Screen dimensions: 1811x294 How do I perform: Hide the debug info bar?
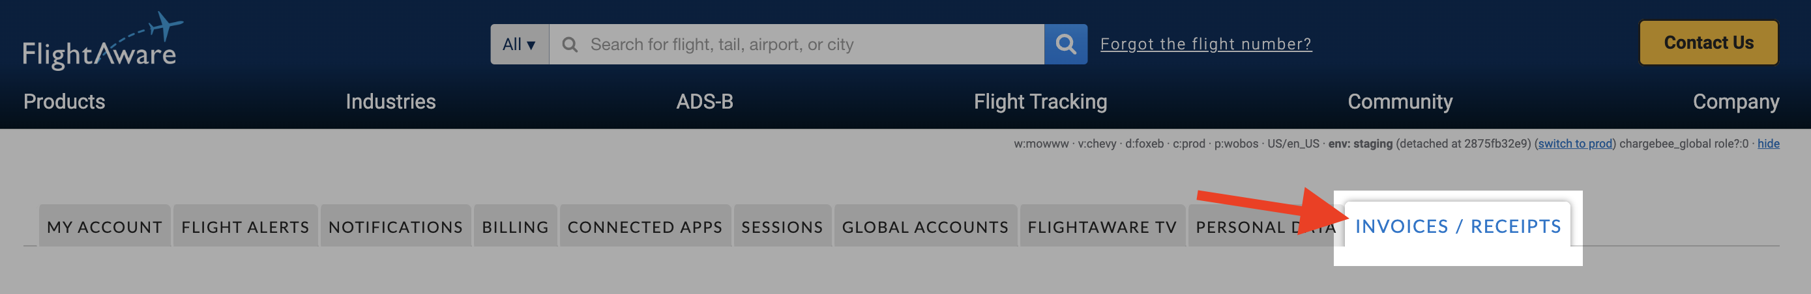pyautogui.click(x=1768, y=144)
